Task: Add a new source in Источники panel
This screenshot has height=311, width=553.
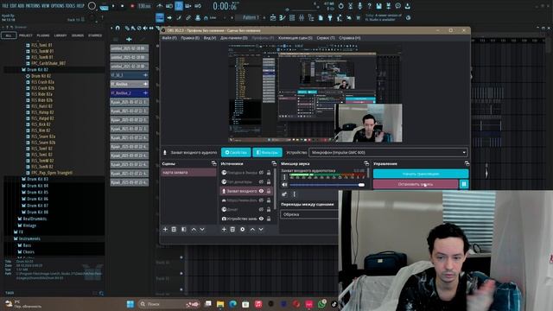Action: pos(224,229)
